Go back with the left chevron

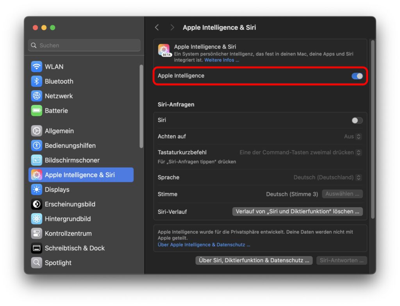pos(157,27)
